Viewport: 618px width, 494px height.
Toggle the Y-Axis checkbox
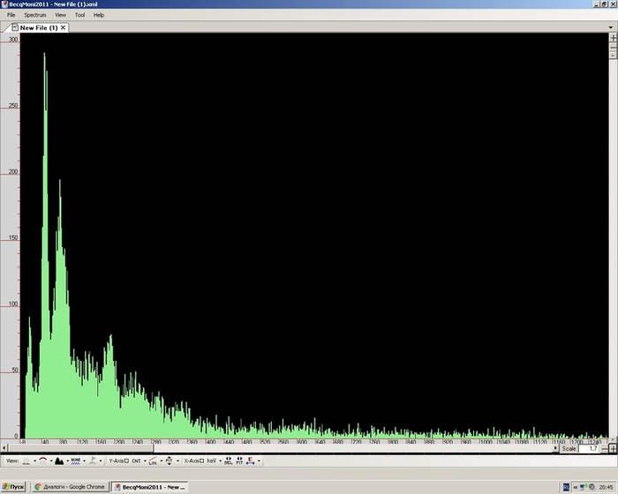[127, 460]
